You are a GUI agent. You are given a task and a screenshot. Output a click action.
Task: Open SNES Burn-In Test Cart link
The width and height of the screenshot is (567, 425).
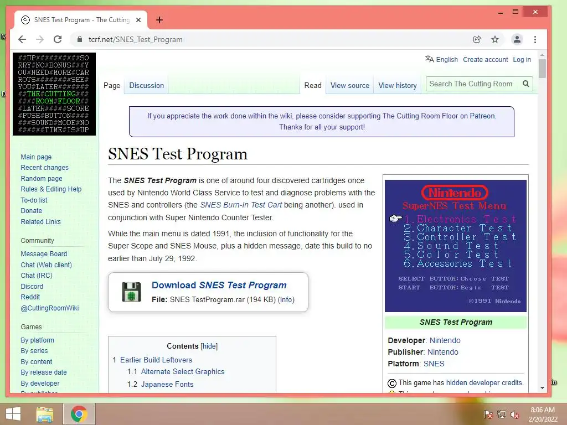point(241,205)
